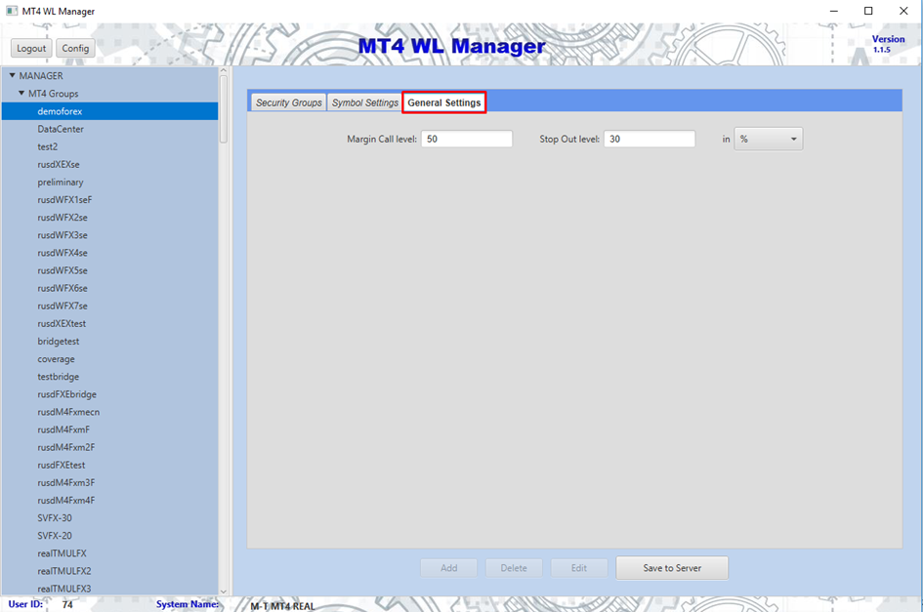This screenshot has width=923, height=612.
Task: Select the rusdFXEbridge group
Action: [x=109, y=393]
